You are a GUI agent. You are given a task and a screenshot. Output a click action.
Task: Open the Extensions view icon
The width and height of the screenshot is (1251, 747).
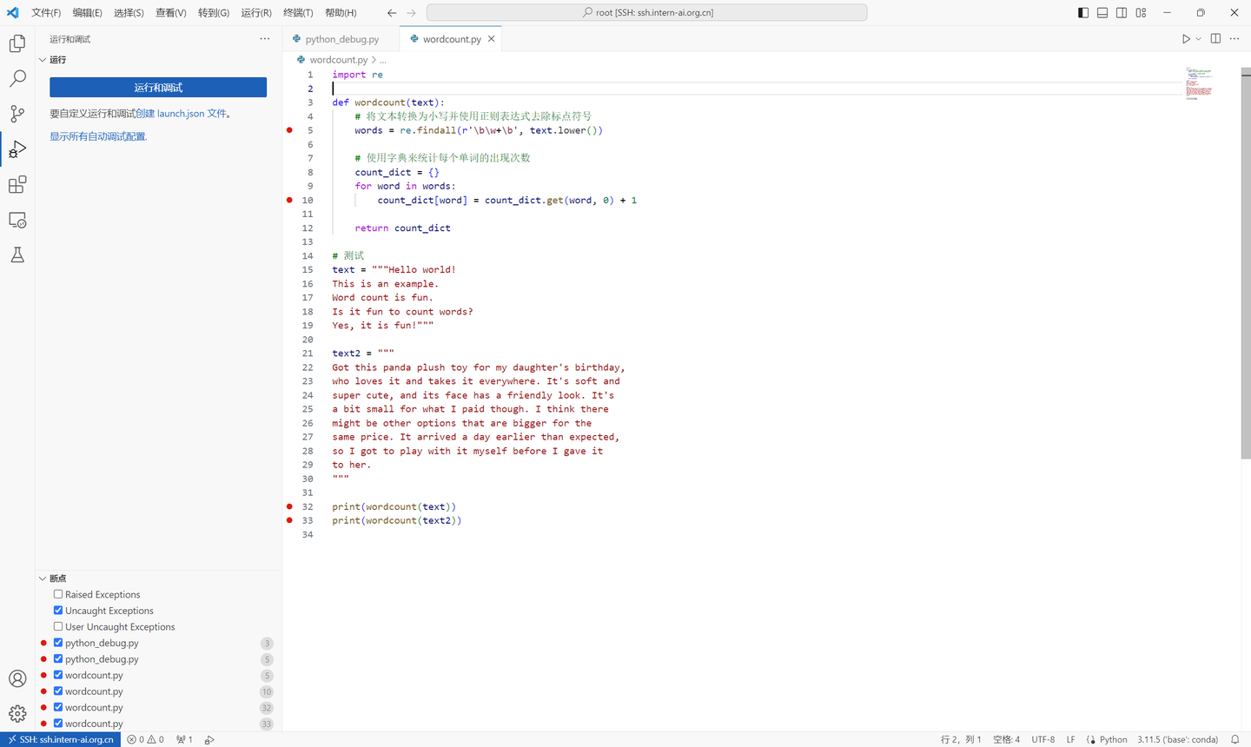click(17, 185)
